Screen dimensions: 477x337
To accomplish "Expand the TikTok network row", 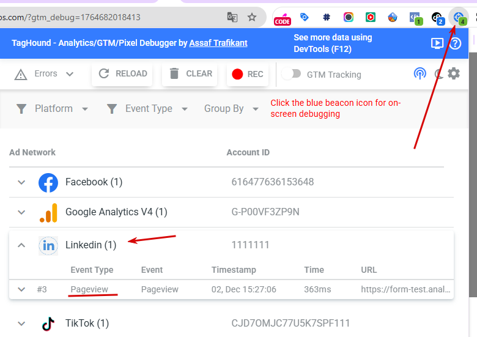I will (x=21, y=324).
